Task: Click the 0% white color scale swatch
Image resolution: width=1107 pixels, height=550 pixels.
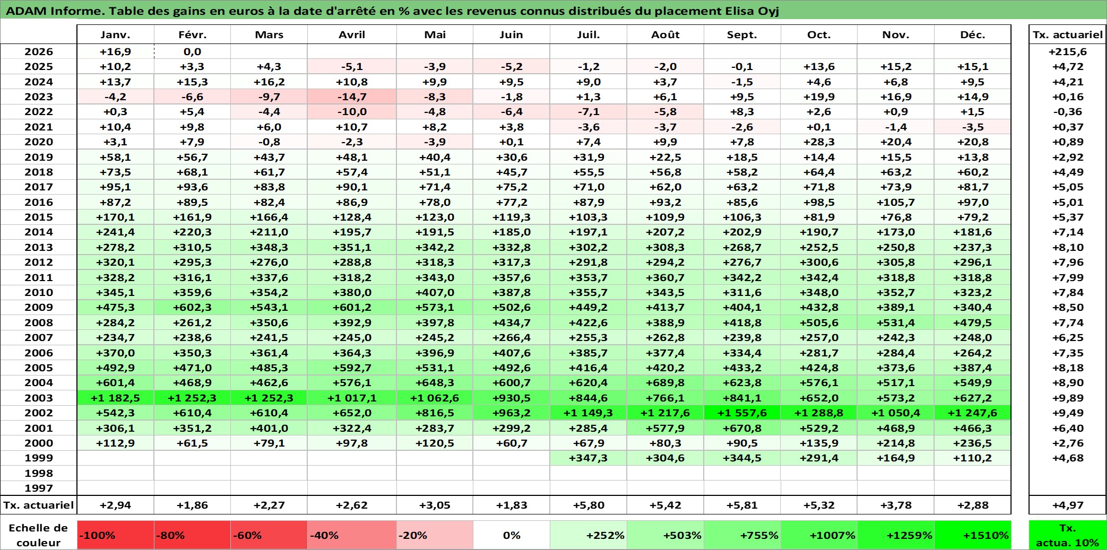Action: point(512,535)
